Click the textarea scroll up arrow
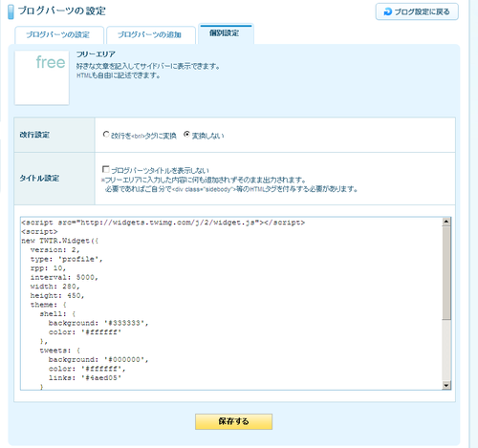 446,222
